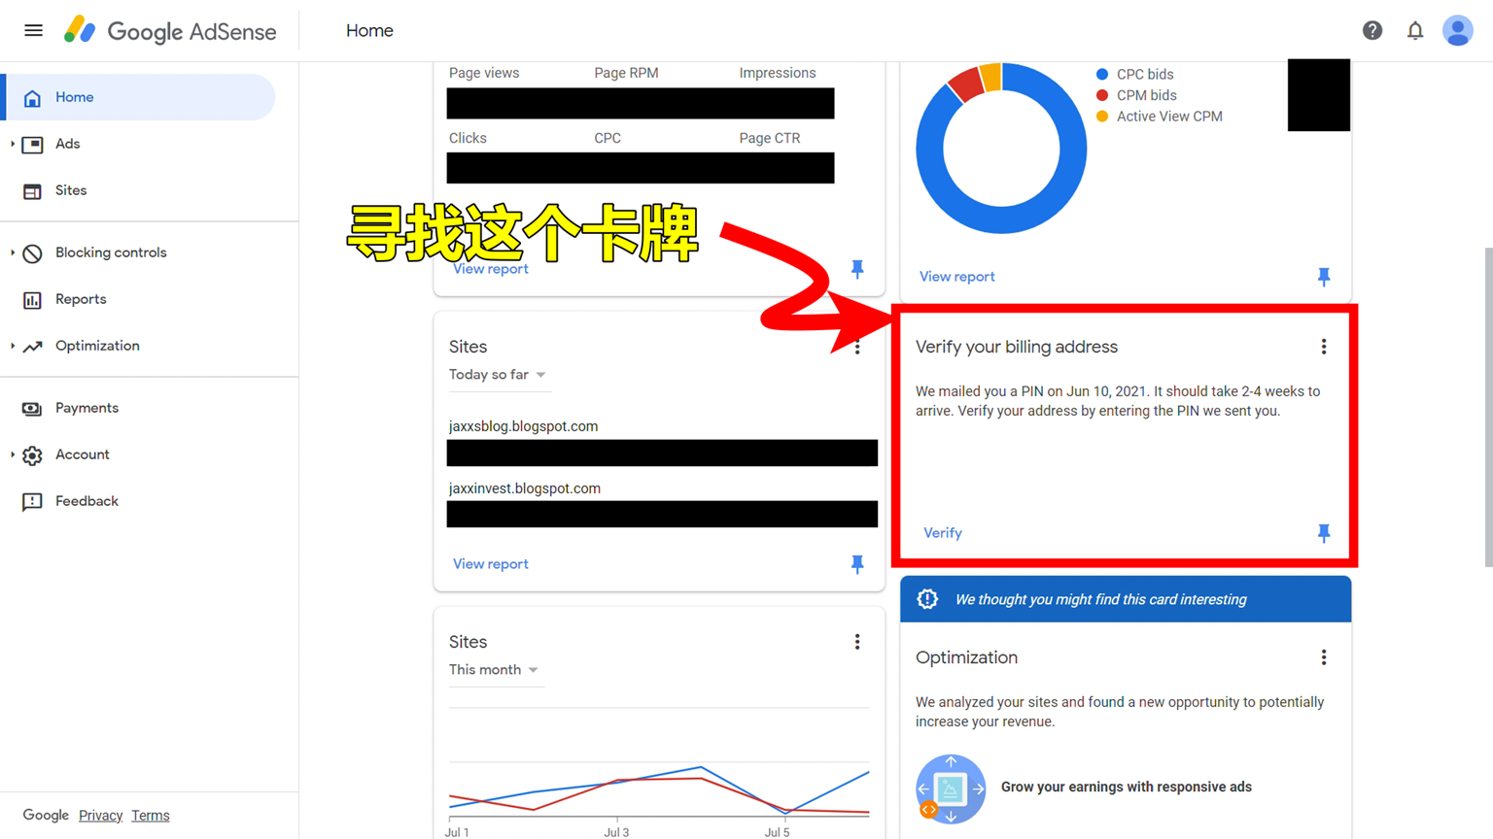The image size is (1493, 839).
Task: Open more options on Sites This month card
Action: (x=856, y=642)
